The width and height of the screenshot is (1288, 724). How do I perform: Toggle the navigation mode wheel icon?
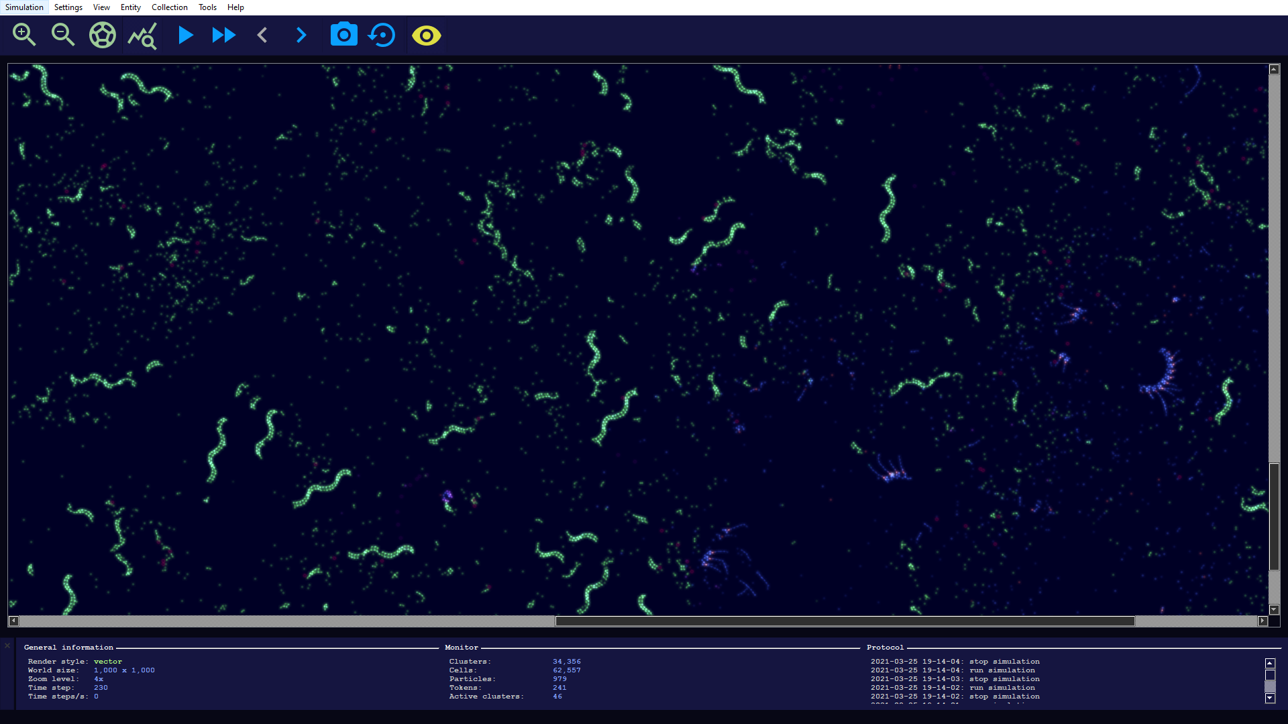[x=103, y=35]
